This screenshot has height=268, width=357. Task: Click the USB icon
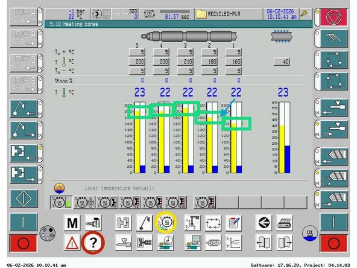pos(213,243)
